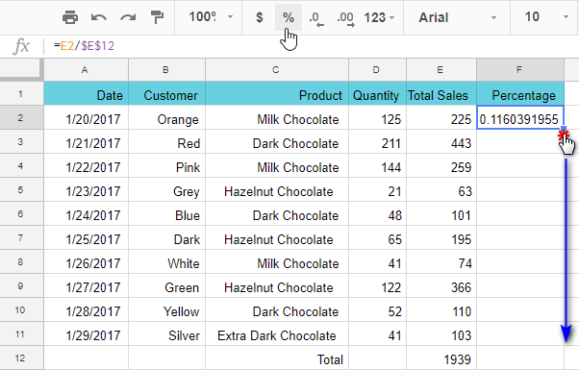Select the Total label cell
This screenshot has height=370, width=579.
tap(277, 358)
